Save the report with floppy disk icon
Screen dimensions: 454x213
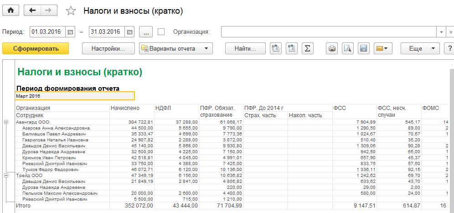[363, 48]
